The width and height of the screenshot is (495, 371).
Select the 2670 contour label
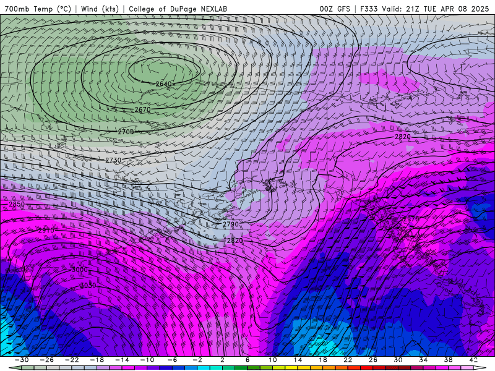tap(143, 109)
